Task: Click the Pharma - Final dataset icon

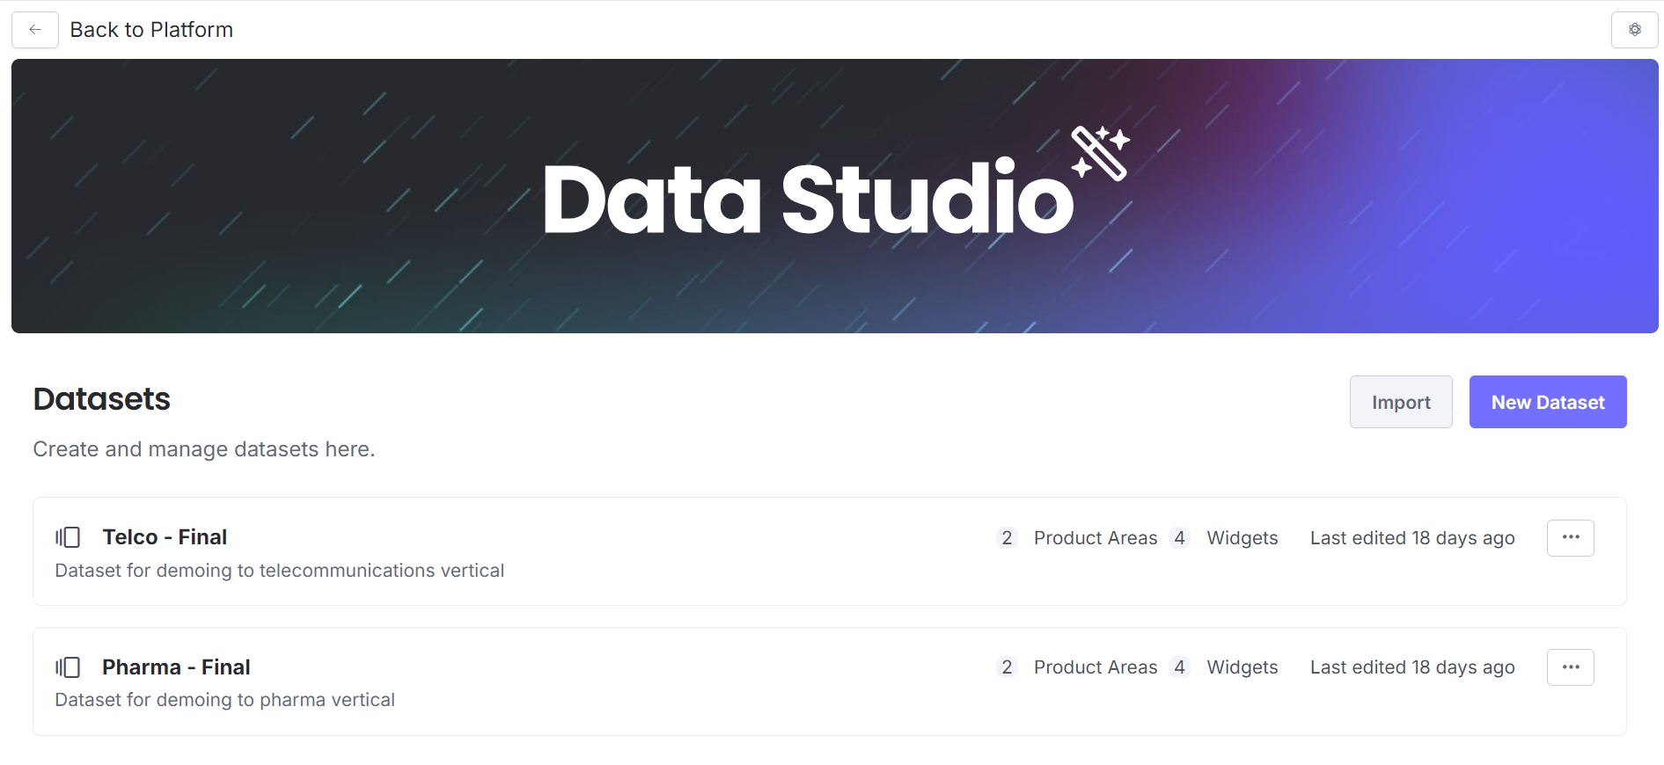Action: (68, 667)
